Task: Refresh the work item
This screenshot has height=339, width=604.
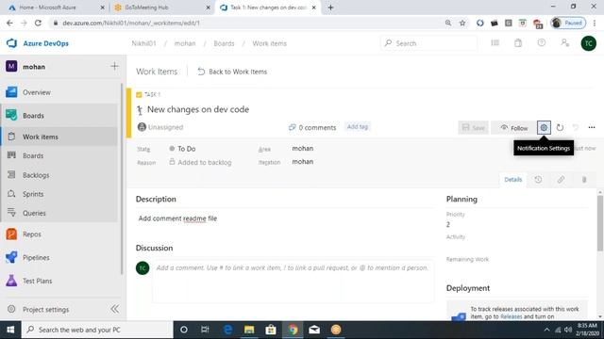Action: pos(560,128)
